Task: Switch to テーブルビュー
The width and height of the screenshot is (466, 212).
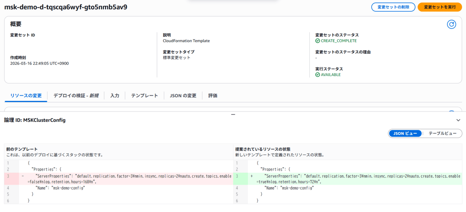Action: click(442, 134)
